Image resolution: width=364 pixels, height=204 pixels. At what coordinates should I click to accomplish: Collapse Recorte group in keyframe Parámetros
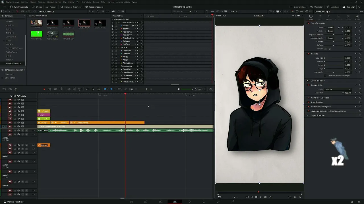click(119, 47)
